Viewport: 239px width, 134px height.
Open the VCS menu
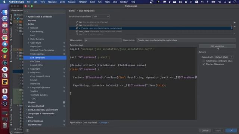115,2
